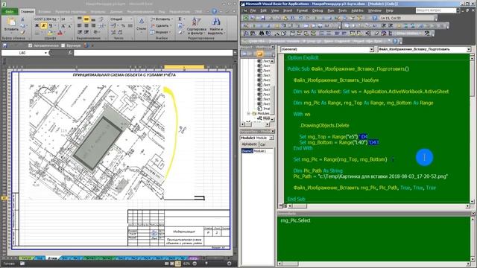Screen dimensions: 477x268
Task: Collapse the Modules folder in project tree
Action: (248, 113)
